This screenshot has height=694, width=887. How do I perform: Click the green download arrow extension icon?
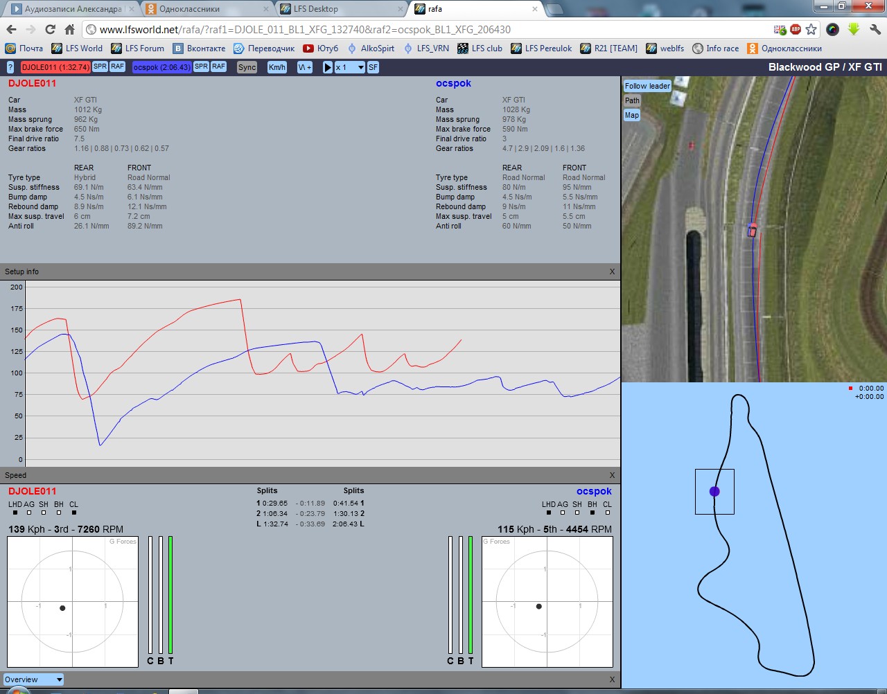854,30
